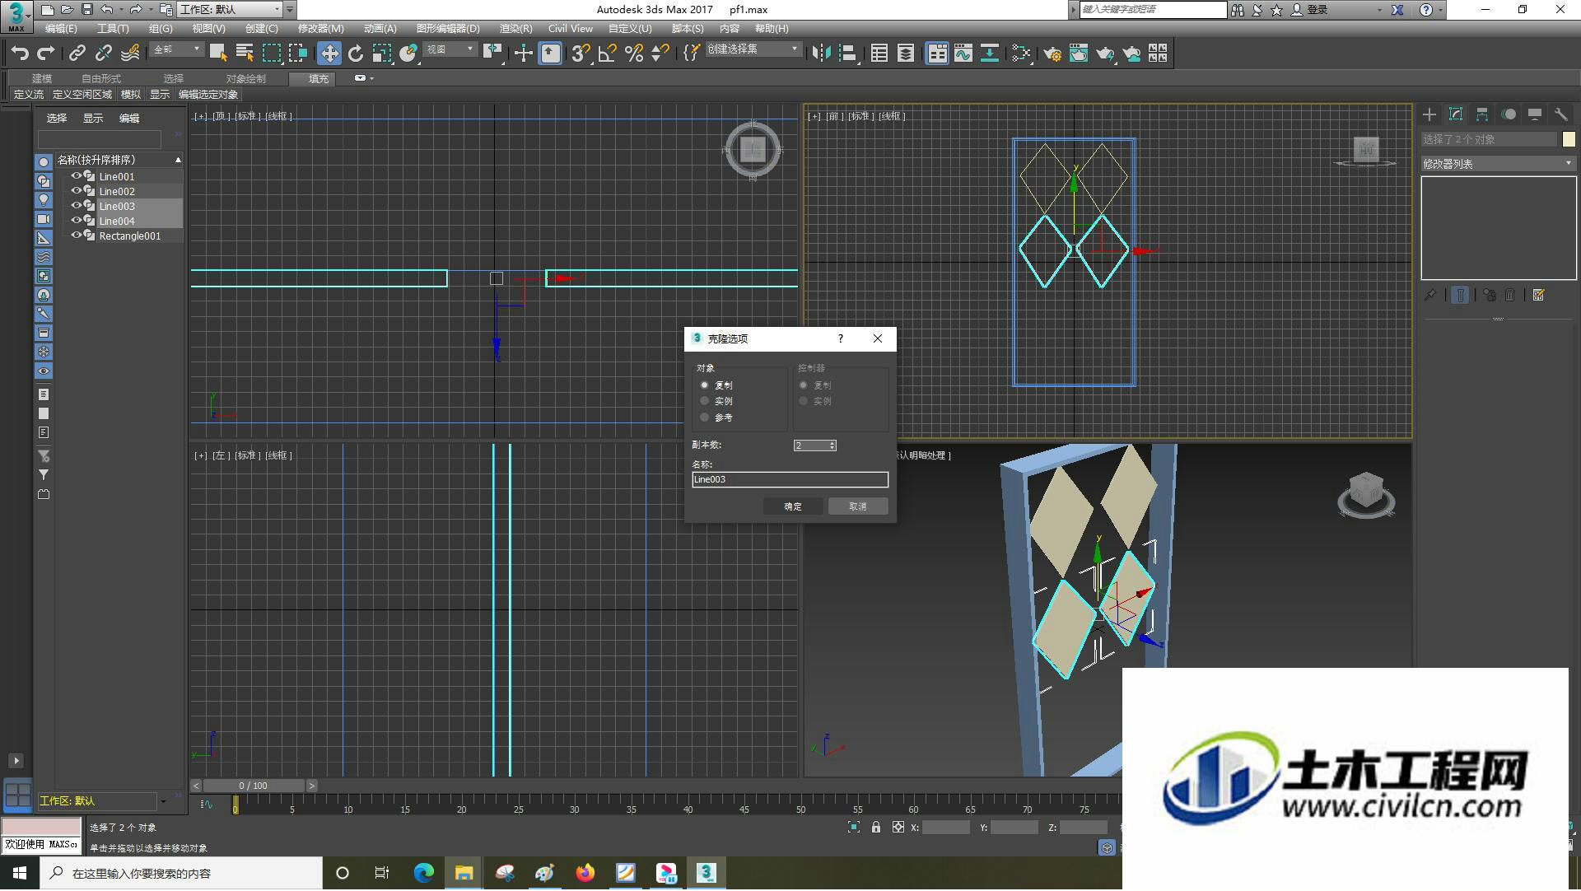Open File Explorer from taskbar
The height and width of the screenshot is (891, 1581).
[x=464, y=873]
